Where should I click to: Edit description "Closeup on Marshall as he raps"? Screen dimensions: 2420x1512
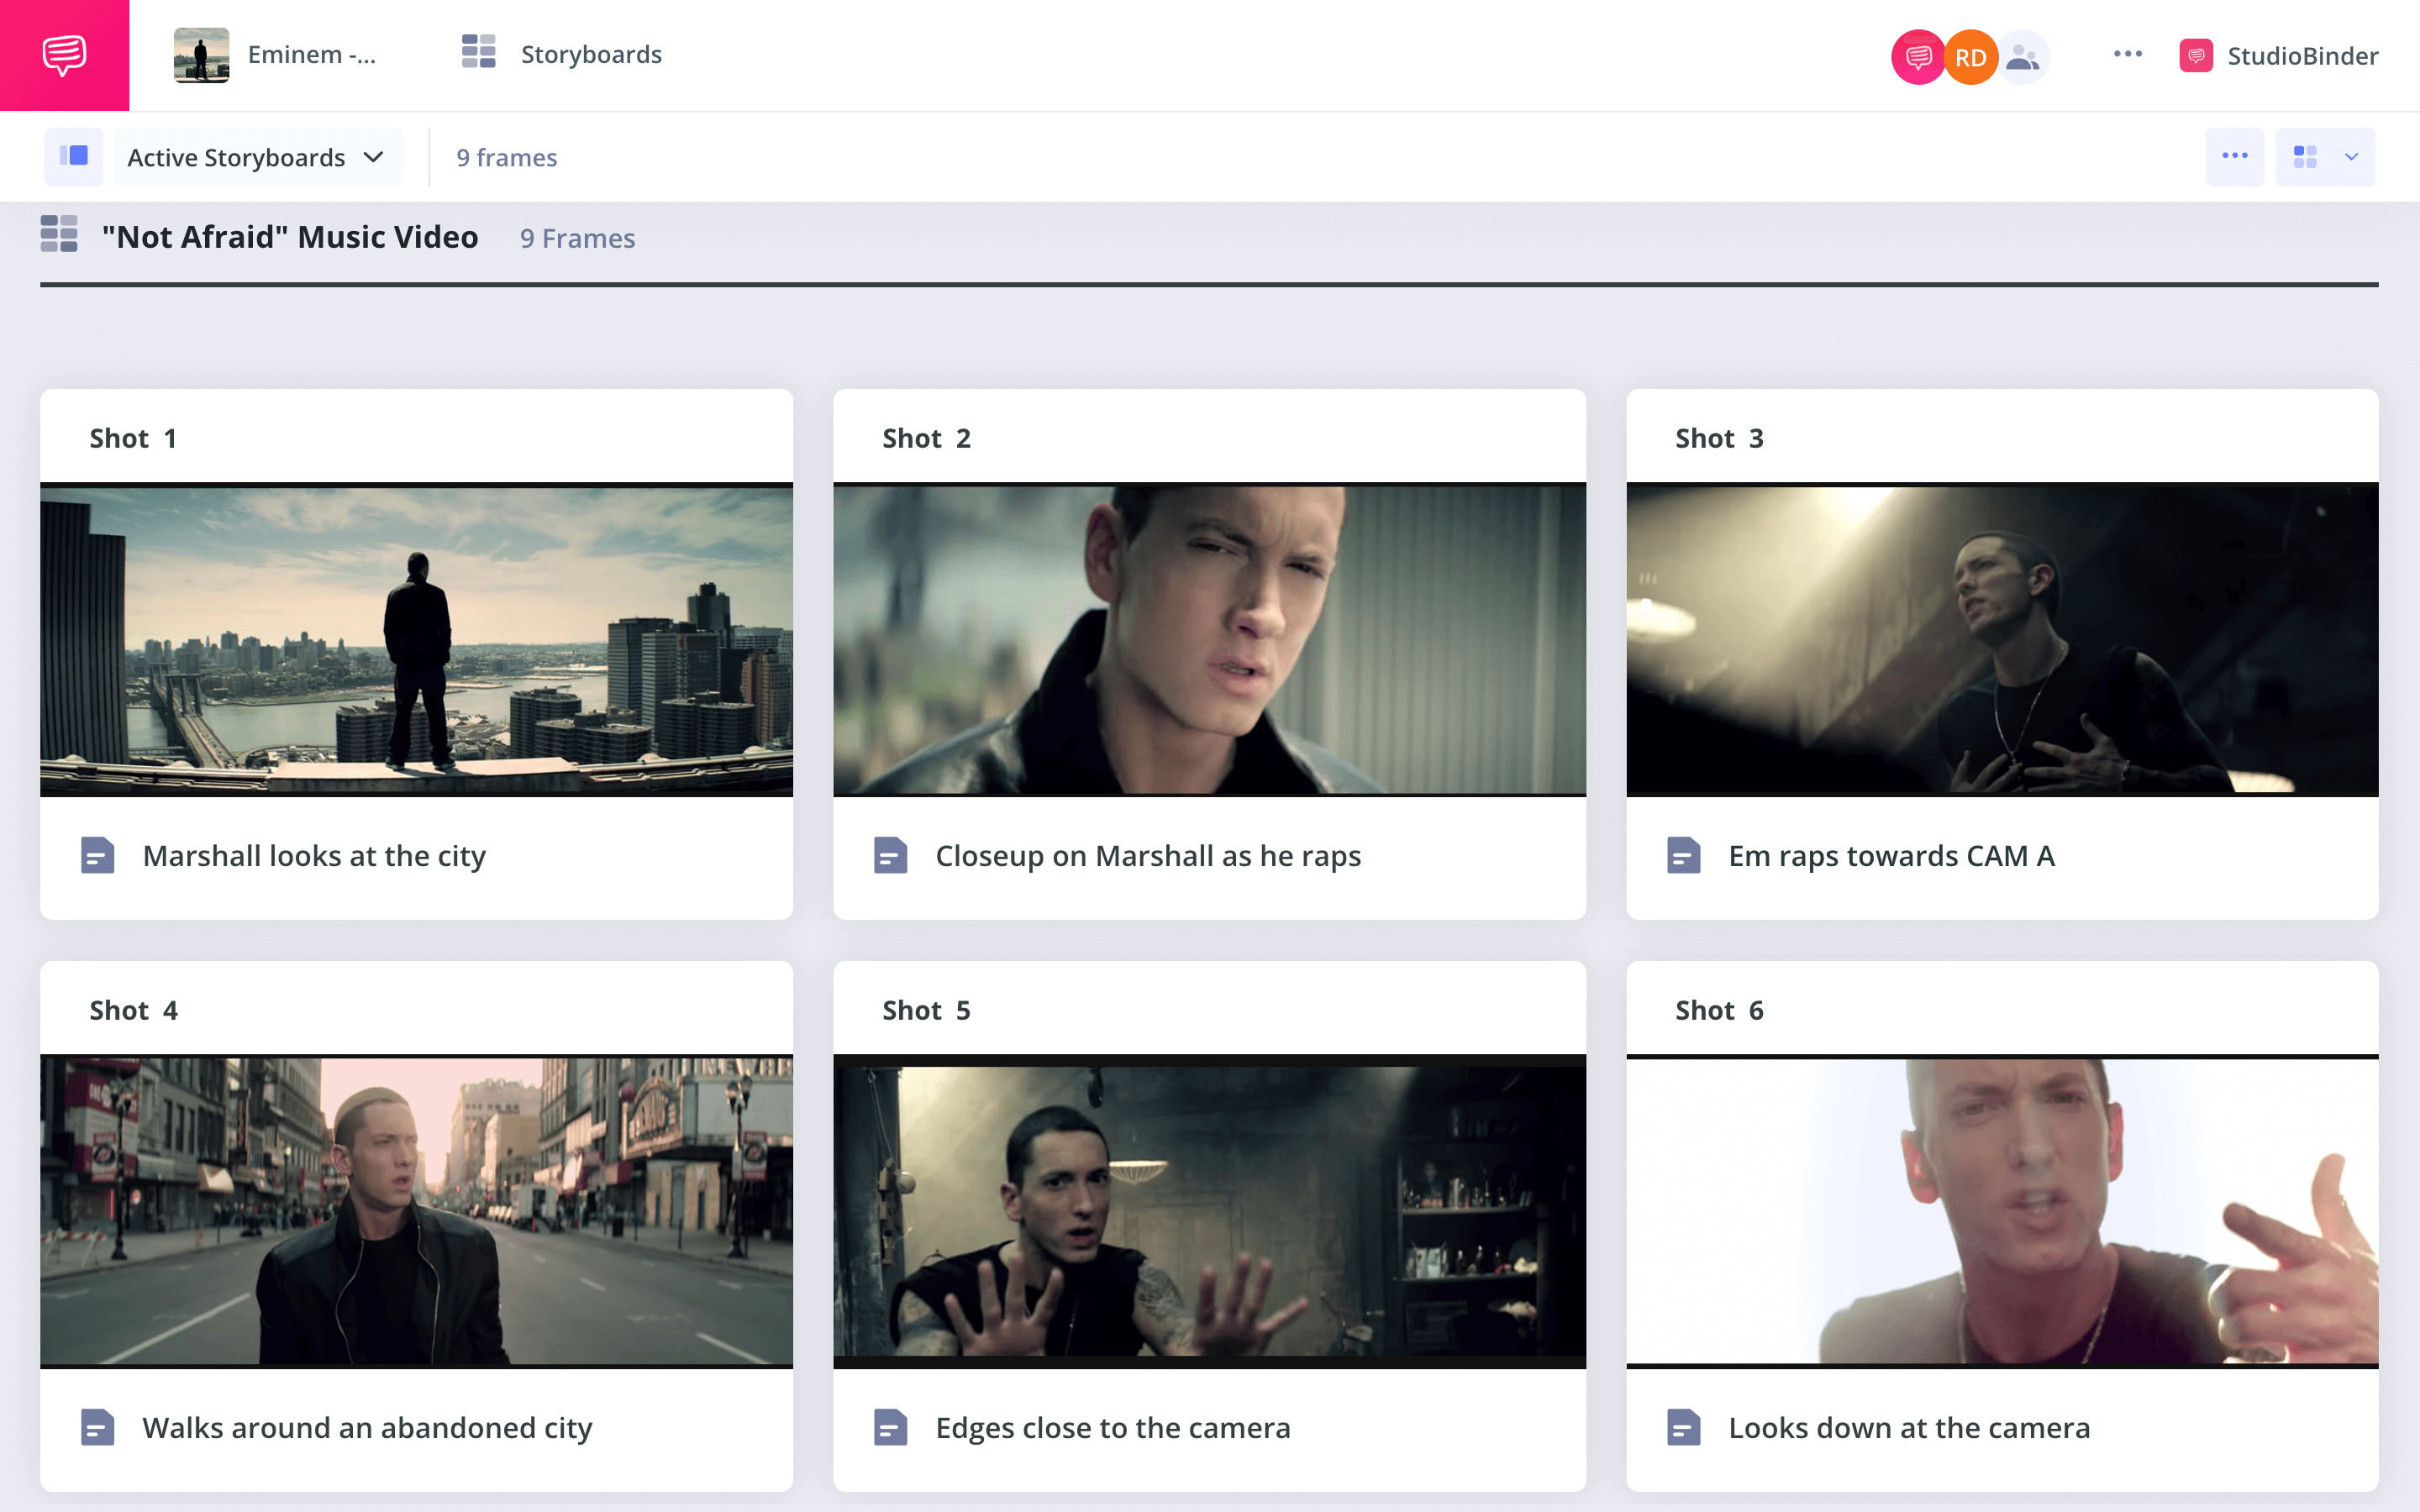(x=1148, y=856)
